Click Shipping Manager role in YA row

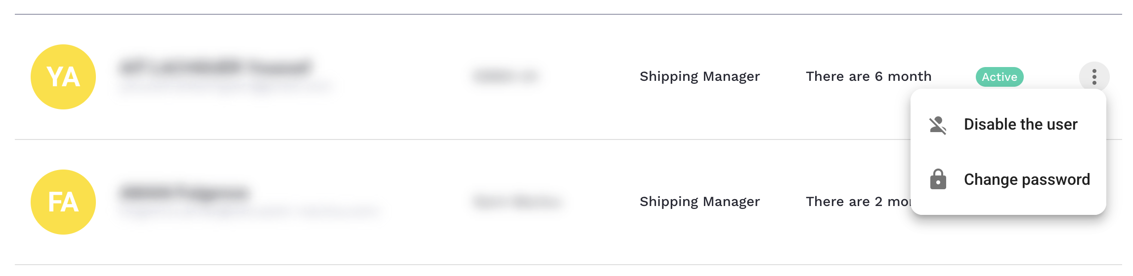(x=699, y=76)
